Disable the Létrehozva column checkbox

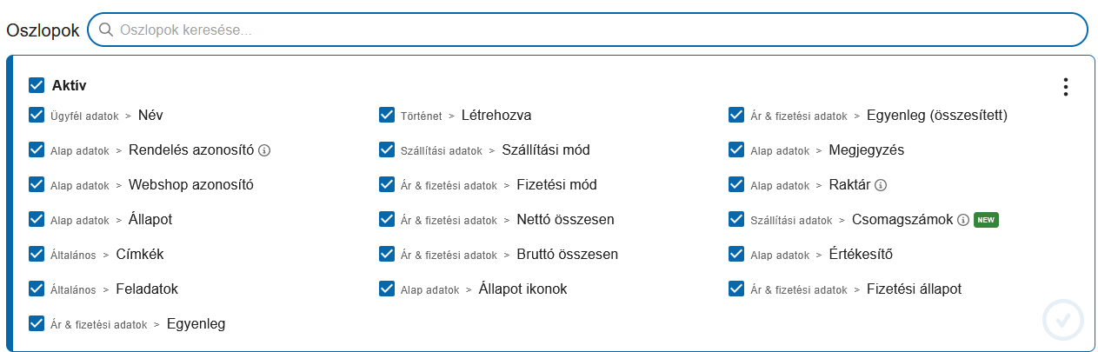point(387,115)
